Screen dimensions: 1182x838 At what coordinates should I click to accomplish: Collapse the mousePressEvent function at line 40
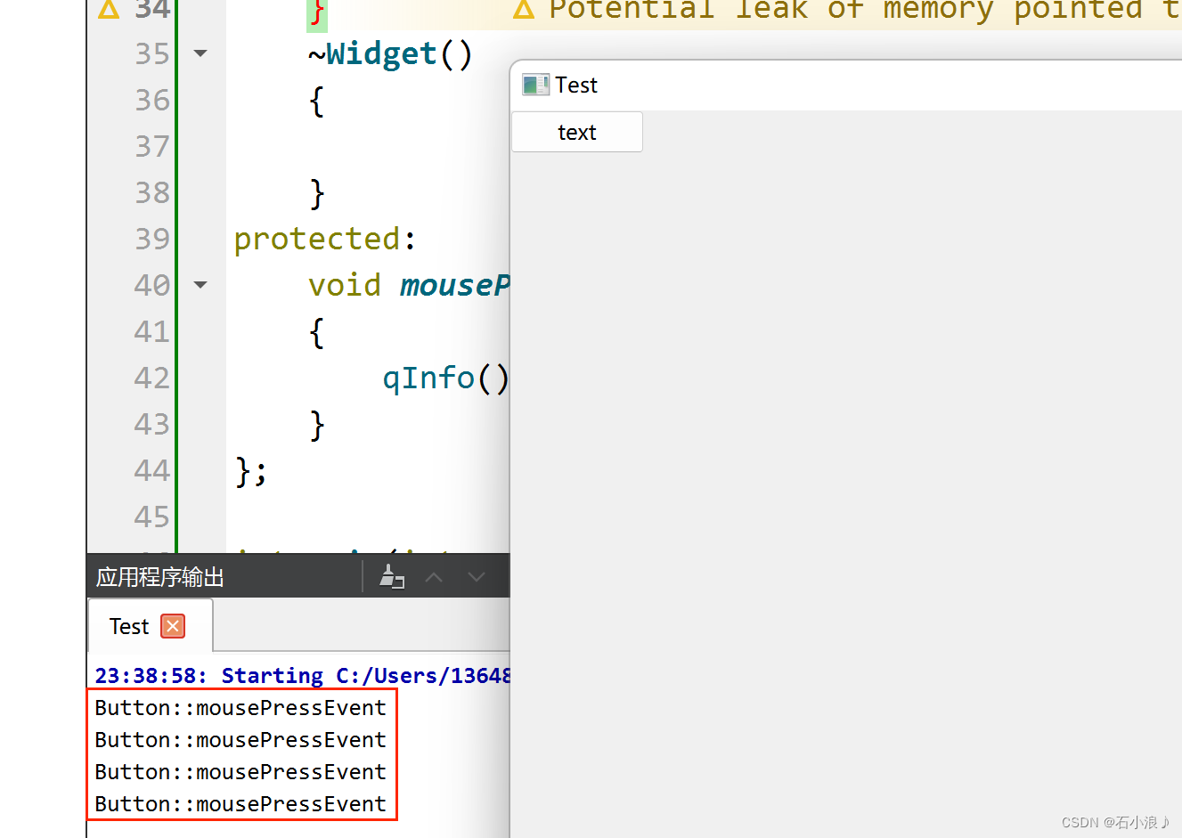coord(200,285)
